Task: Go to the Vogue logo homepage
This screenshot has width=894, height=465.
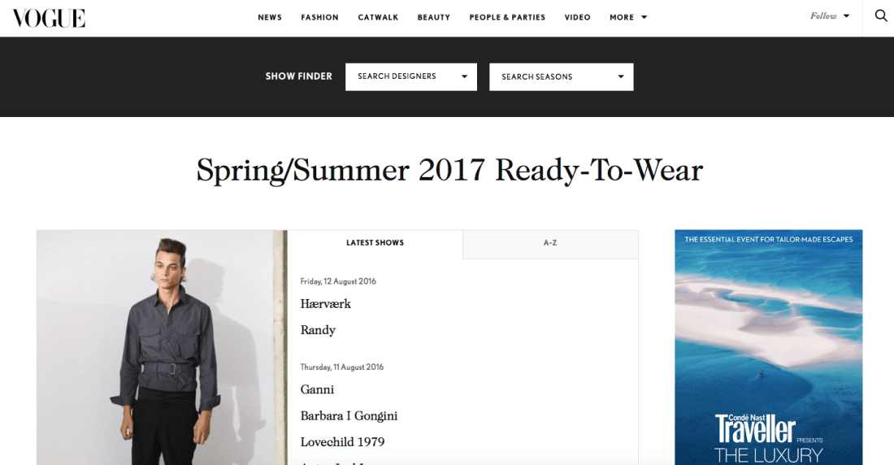Action: pos(49,18)
